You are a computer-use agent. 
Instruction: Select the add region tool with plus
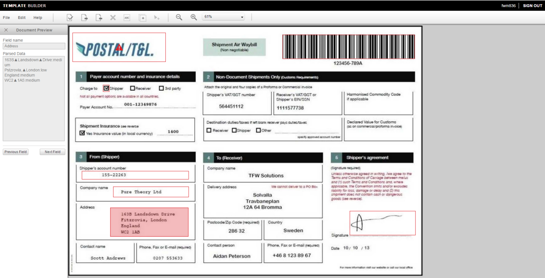click(x=143, y=18)
